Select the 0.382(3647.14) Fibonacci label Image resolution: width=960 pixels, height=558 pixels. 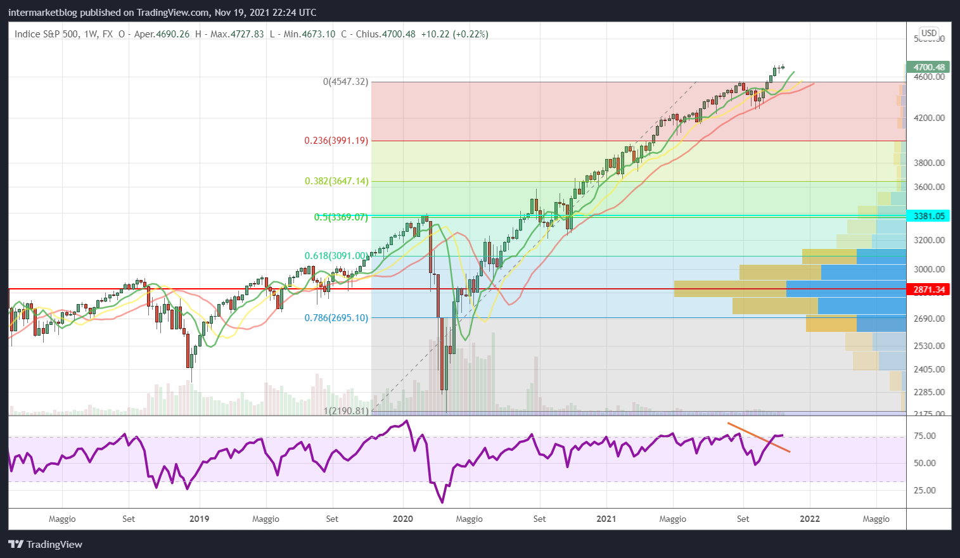pos(336,181)
